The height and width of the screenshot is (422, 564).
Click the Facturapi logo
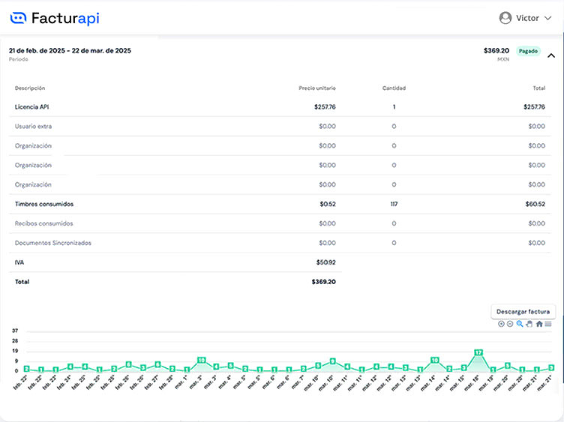pyautogui.click(x=55, y=18)
